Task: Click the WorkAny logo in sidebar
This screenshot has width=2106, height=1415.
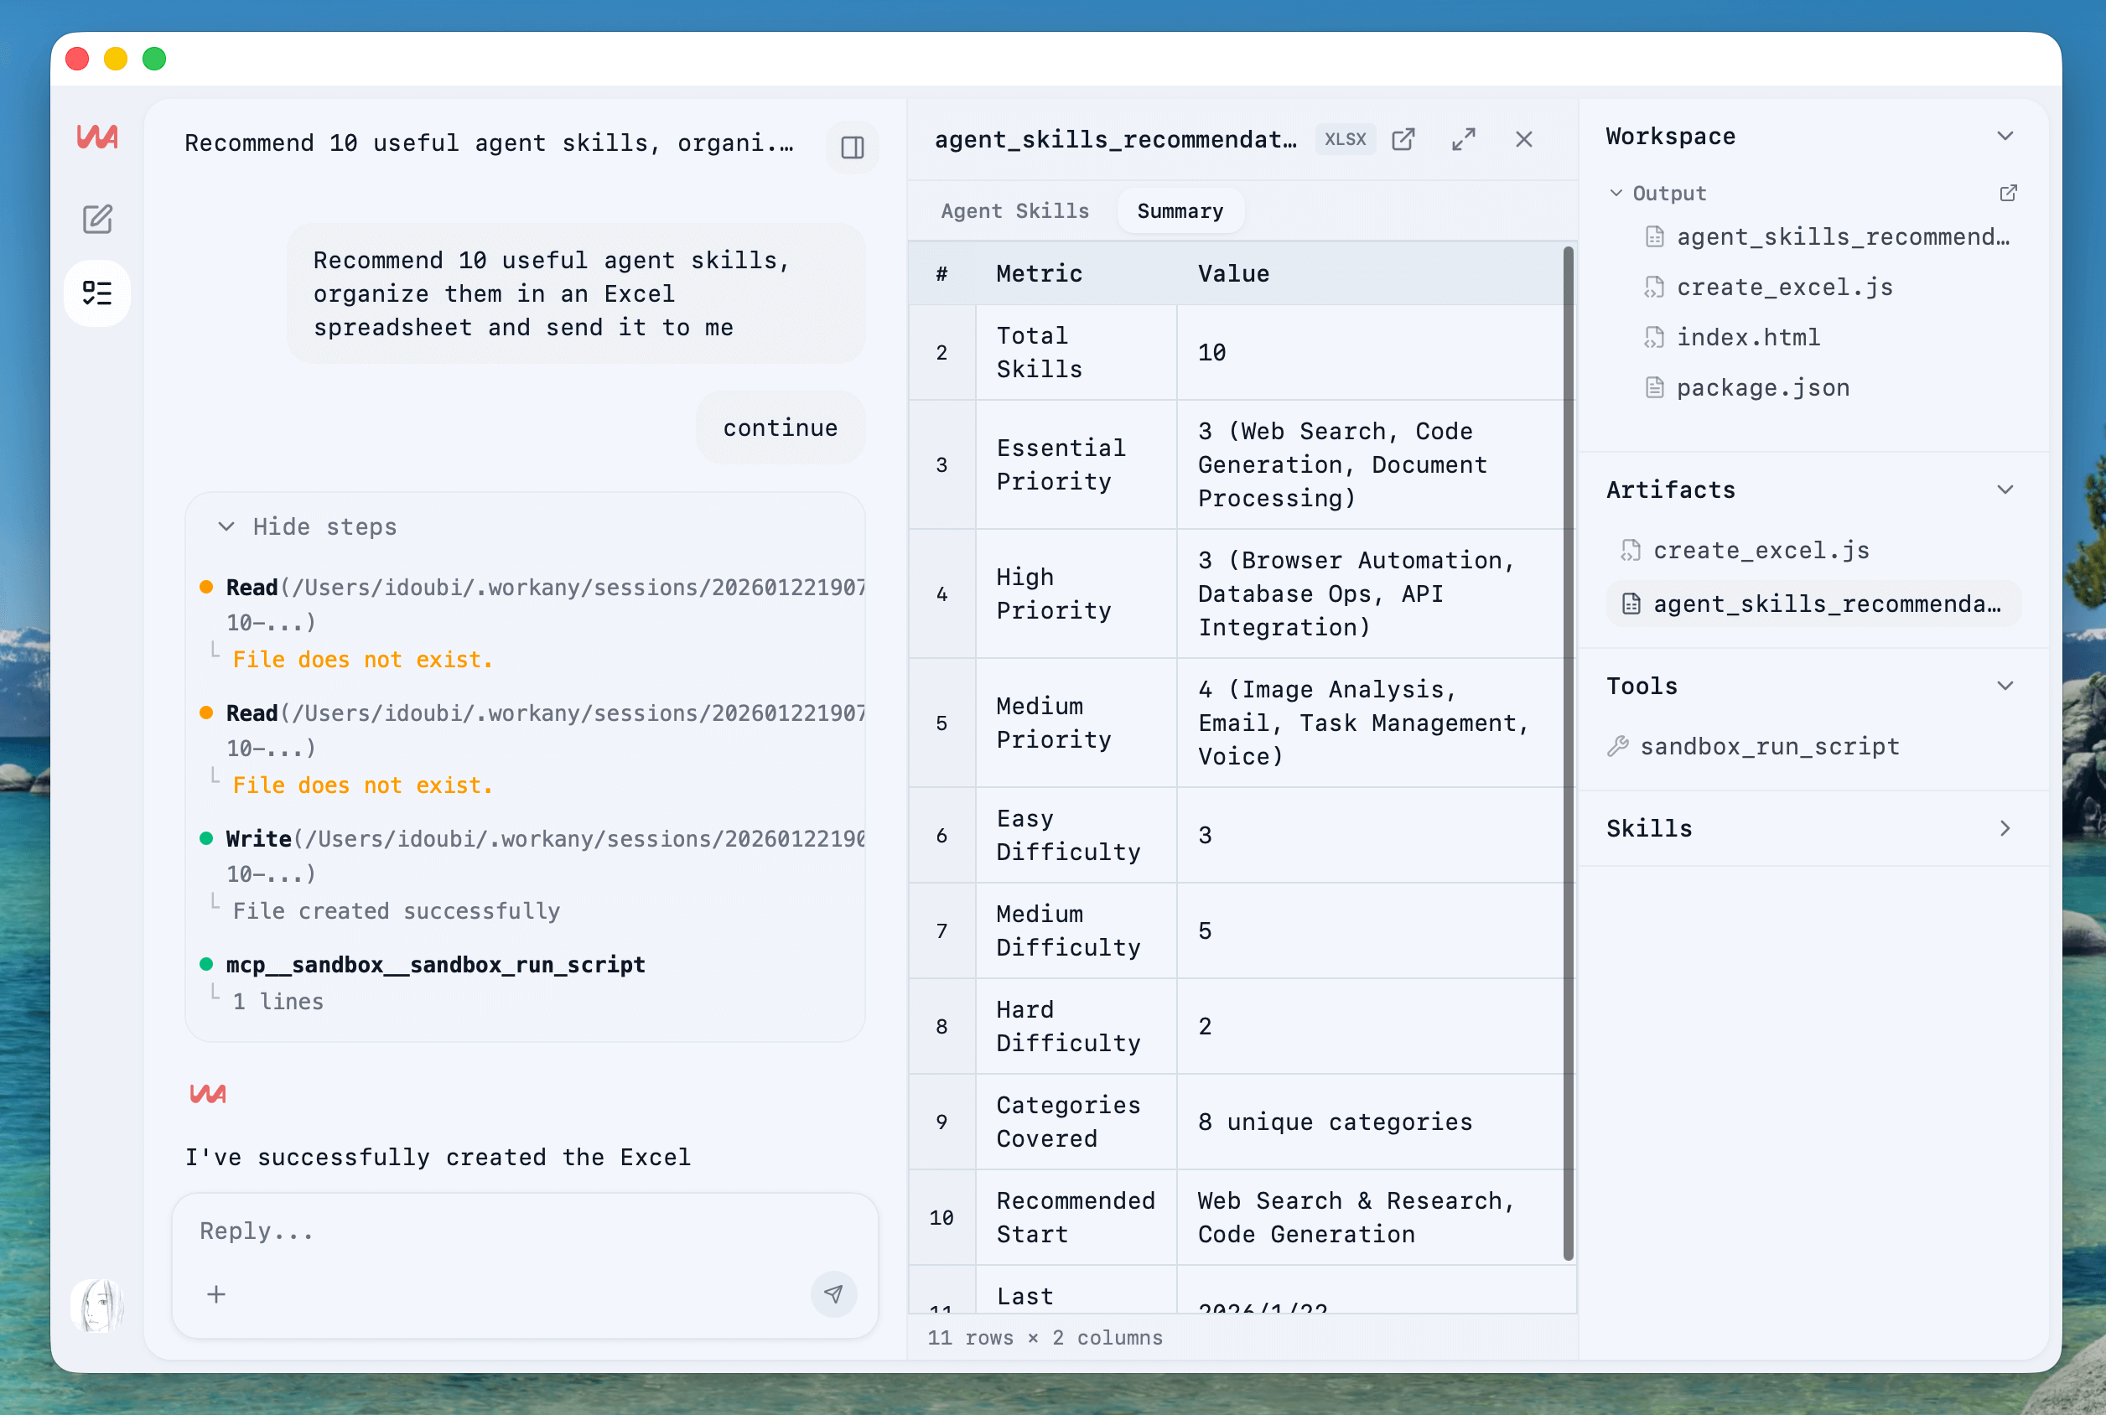Action: click(x=97, y=137)
